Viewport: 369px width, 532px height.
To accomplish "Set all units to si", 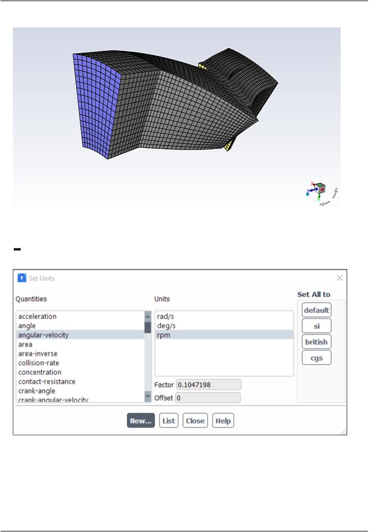I will pos(317,326).
